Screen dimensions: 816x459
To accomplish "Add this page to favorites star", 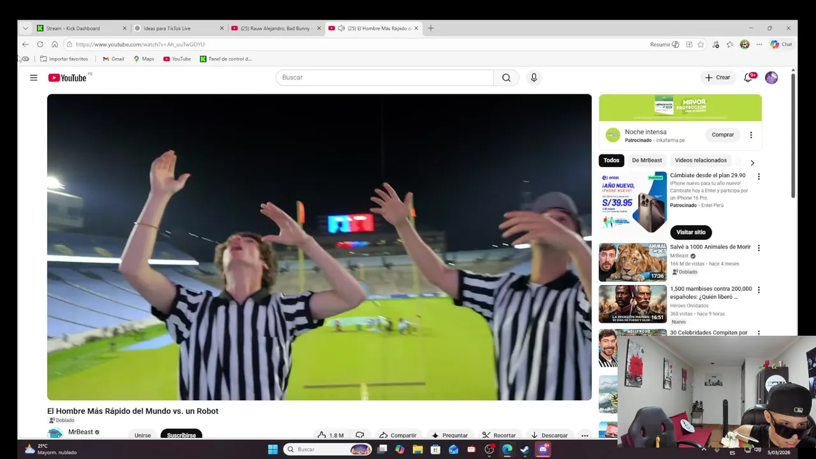I will click(x=701, y=45).
